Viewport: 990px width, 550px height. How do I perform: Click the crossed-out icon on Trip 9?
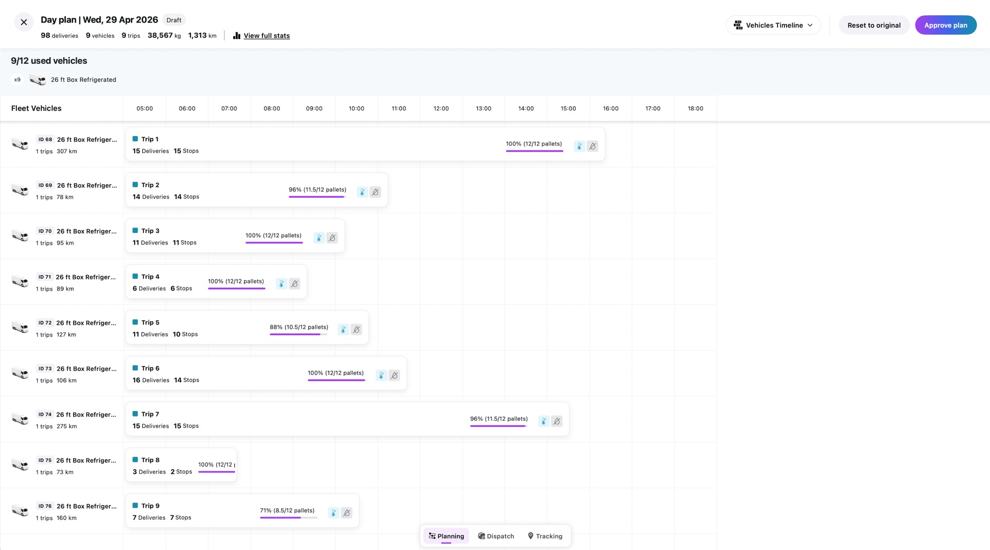(x=346, y=513)
